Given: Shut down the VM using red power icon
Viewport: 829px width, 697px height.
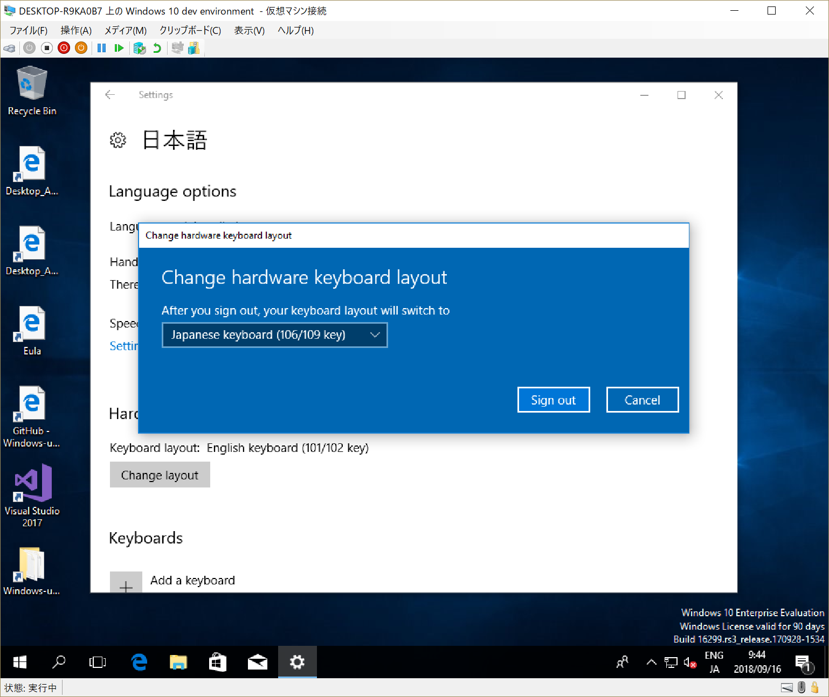Looking at the screenshot, I should click(x=64, y=48).
